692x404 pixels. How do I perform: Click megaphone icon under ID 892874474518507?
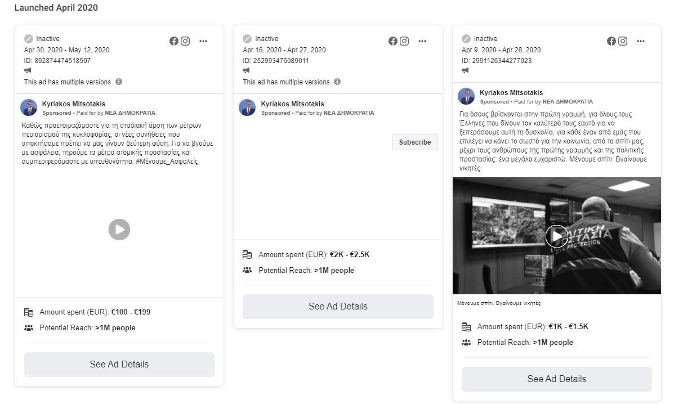pos(28,71)
